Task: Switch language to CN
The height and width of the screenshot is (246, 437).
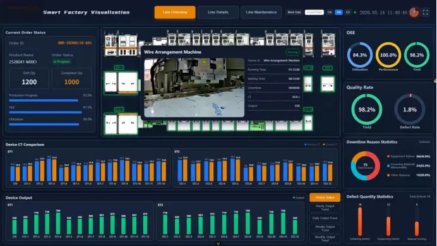Action: [330, 12]
